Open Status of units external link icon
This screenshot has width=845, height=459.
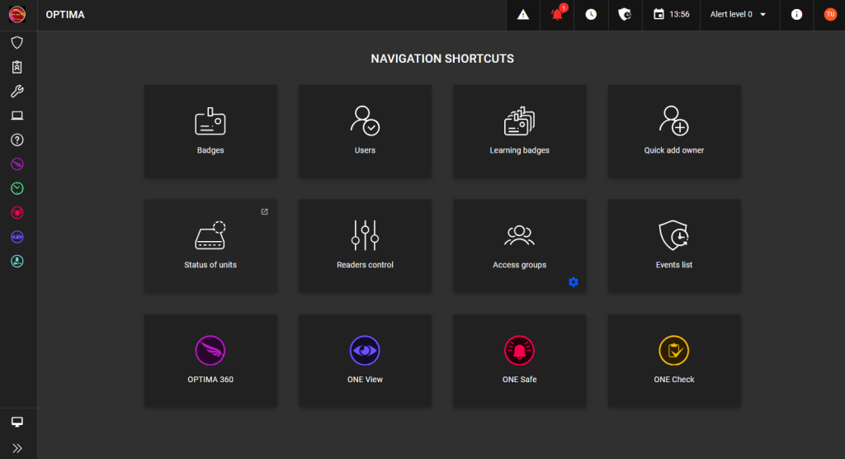point(264,212)
